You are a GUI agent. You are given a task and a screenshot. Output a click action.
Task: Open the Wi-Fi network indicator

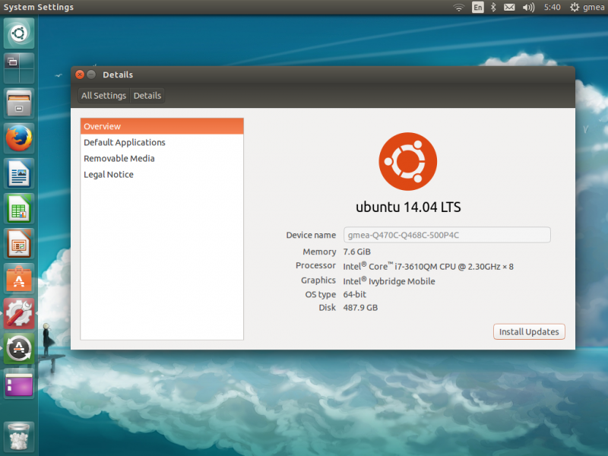coord(459,8)
